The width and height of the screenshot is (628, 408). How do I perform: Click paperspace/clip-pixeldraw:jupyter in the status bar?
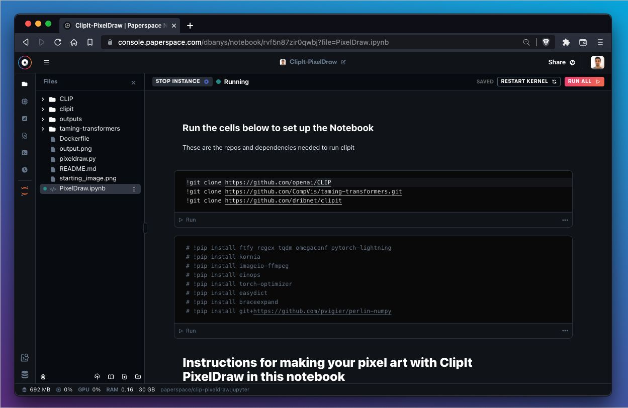(205, 389)
